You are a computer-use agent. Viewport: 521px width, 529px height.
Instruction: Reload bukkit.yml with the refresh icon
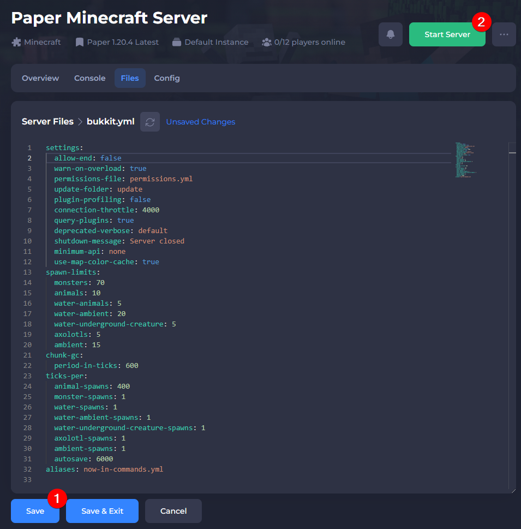150,121
